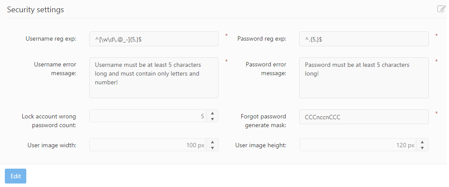
Task: Decrease User image height value
Action: click(422, 148)
